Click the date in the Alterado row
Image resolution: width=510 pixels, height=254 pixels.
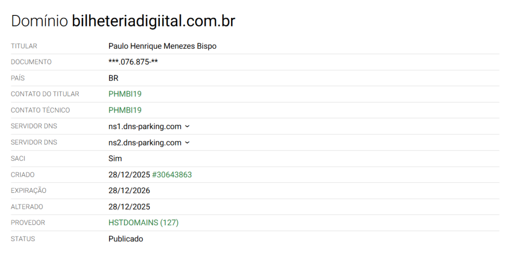[129, 207]
